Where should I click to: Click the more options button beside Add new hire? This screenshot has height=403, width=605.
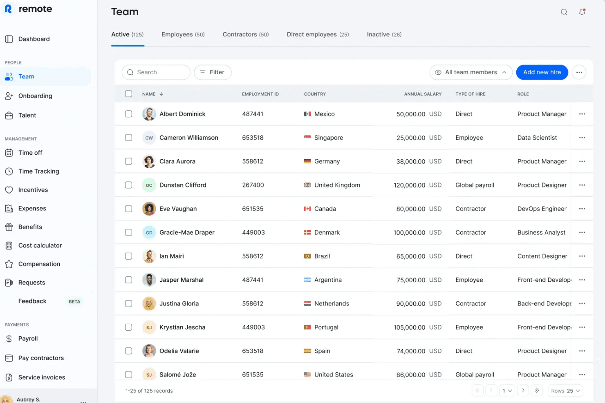click(x=579, y=72)
